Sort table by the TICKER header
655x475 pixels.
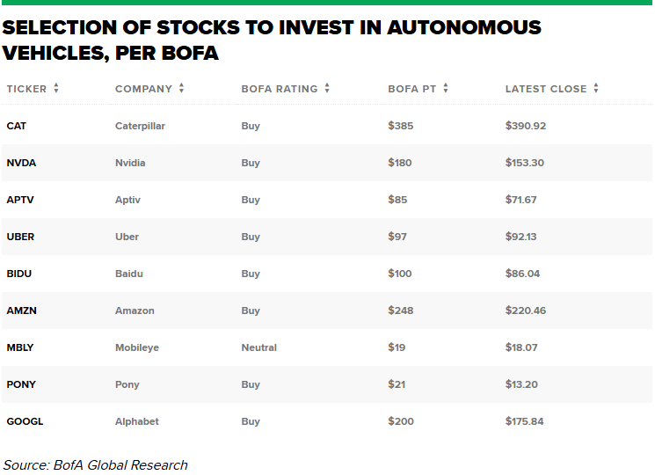26,89
